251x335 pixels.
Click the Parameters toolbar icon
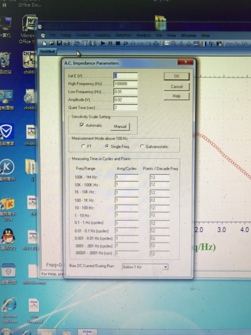click(92, 44)
